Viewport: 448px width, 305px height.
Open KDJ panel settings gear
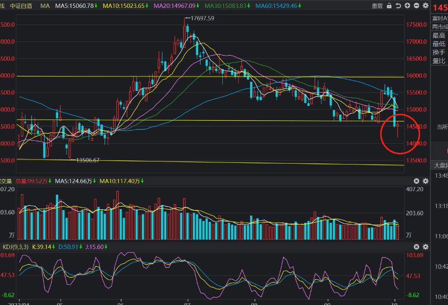pos(425,247)
